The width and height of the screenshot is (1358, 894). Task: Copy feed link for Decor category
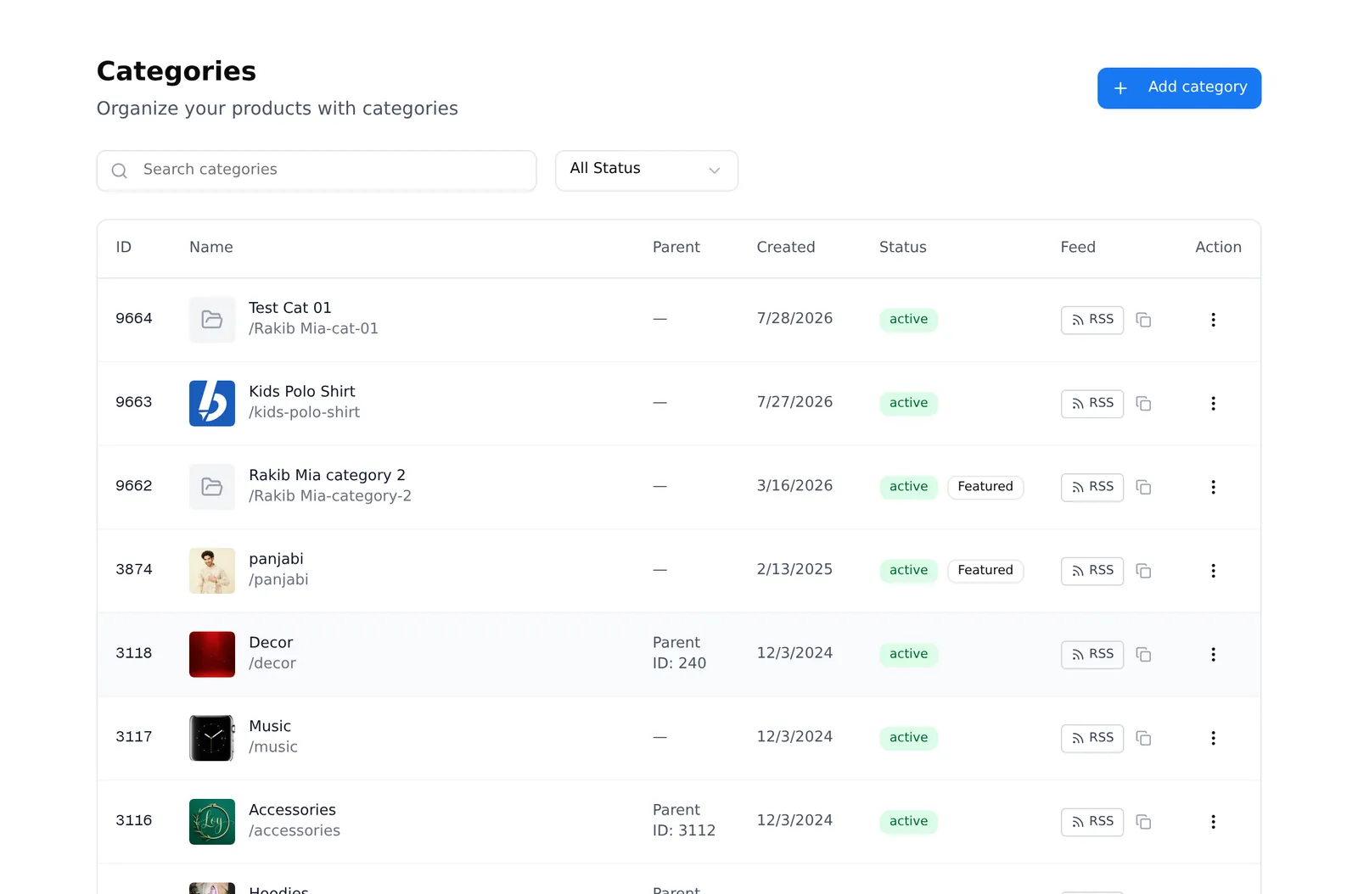pyautogui.click(x=1143, y=655)
